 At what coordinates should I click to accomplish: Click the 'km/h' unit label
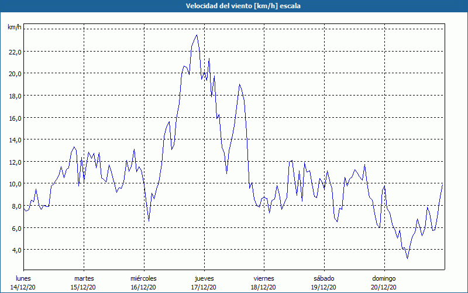[x=14, y=27]
